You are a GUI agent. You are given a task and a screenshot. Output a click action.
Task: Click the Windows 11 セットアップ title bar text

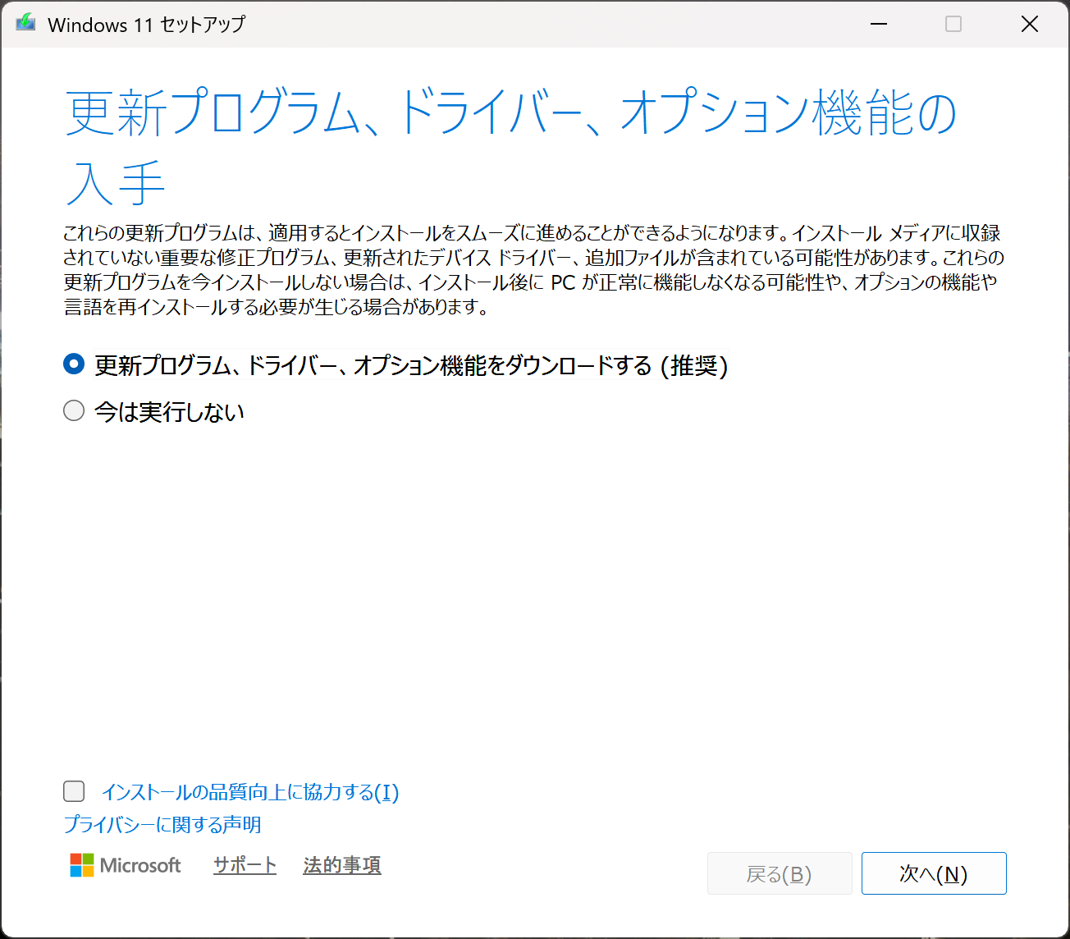click(146, 25)
